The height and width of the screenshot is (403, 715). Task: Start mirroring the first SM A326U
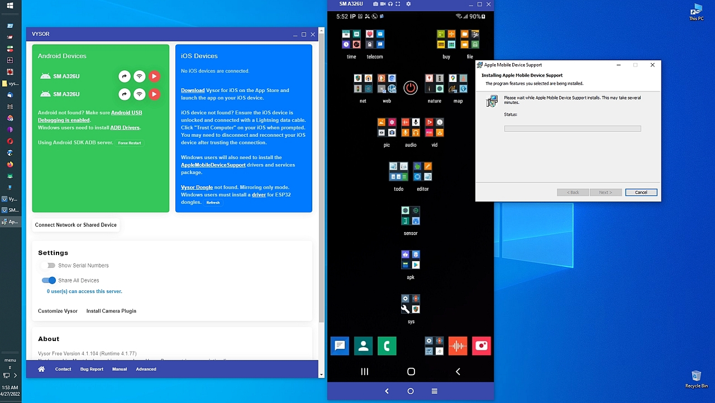coord(154,76)
